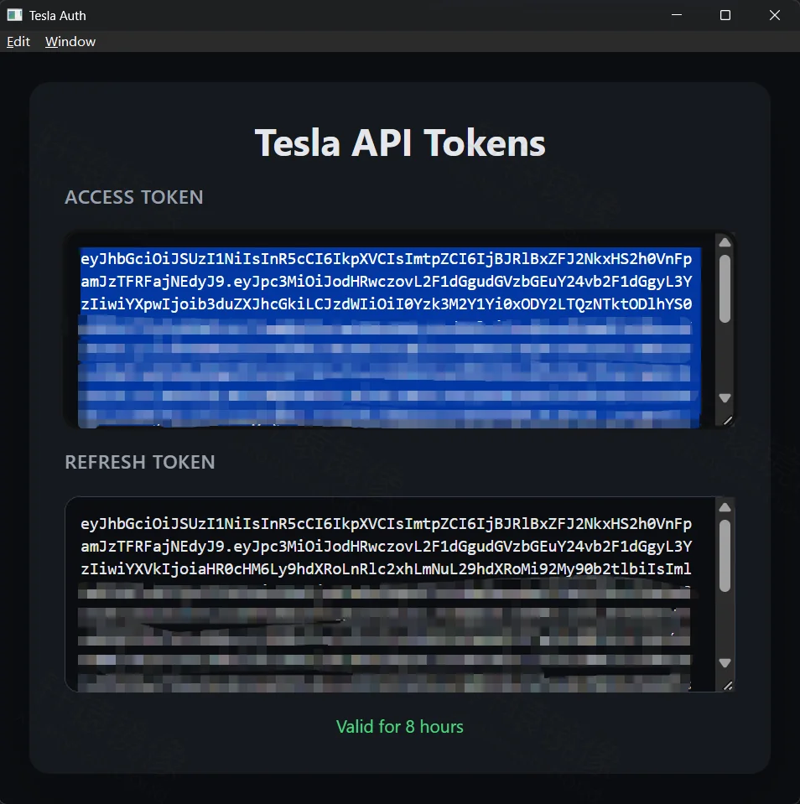Click the Access Token resize grip
800x804 pixels.
click(x=728, y=421)
